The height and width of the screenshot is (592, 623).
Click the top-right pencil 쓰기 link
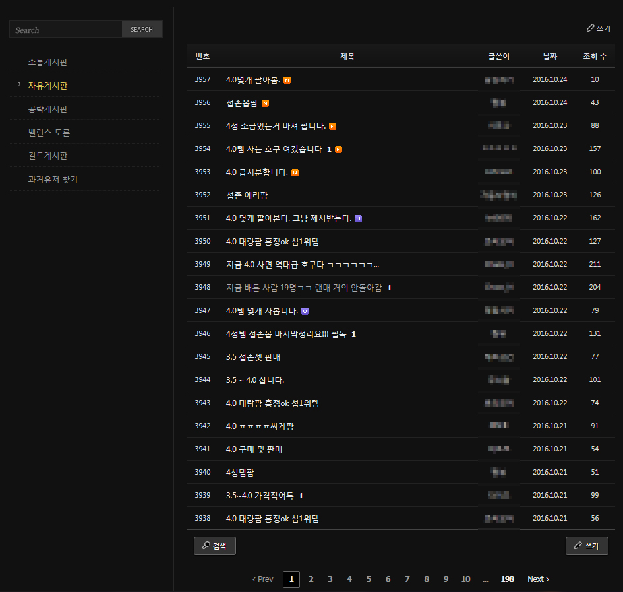[599, 28]
